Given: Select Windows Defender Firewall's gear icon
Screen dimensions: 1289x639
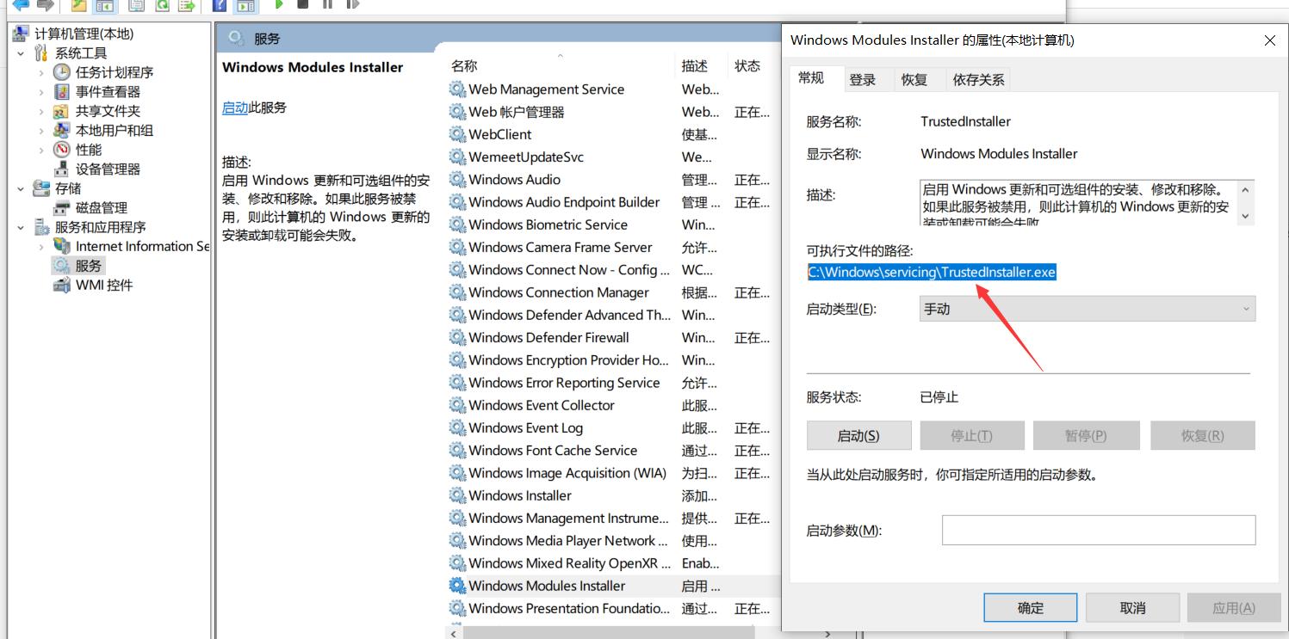Looking at the screenshot, I should [x=457, y=338].
